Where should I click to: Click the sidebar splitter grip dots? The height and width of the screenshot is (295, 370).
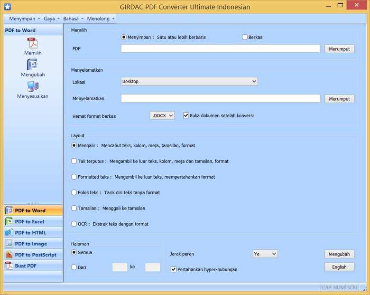coord(33,203)
